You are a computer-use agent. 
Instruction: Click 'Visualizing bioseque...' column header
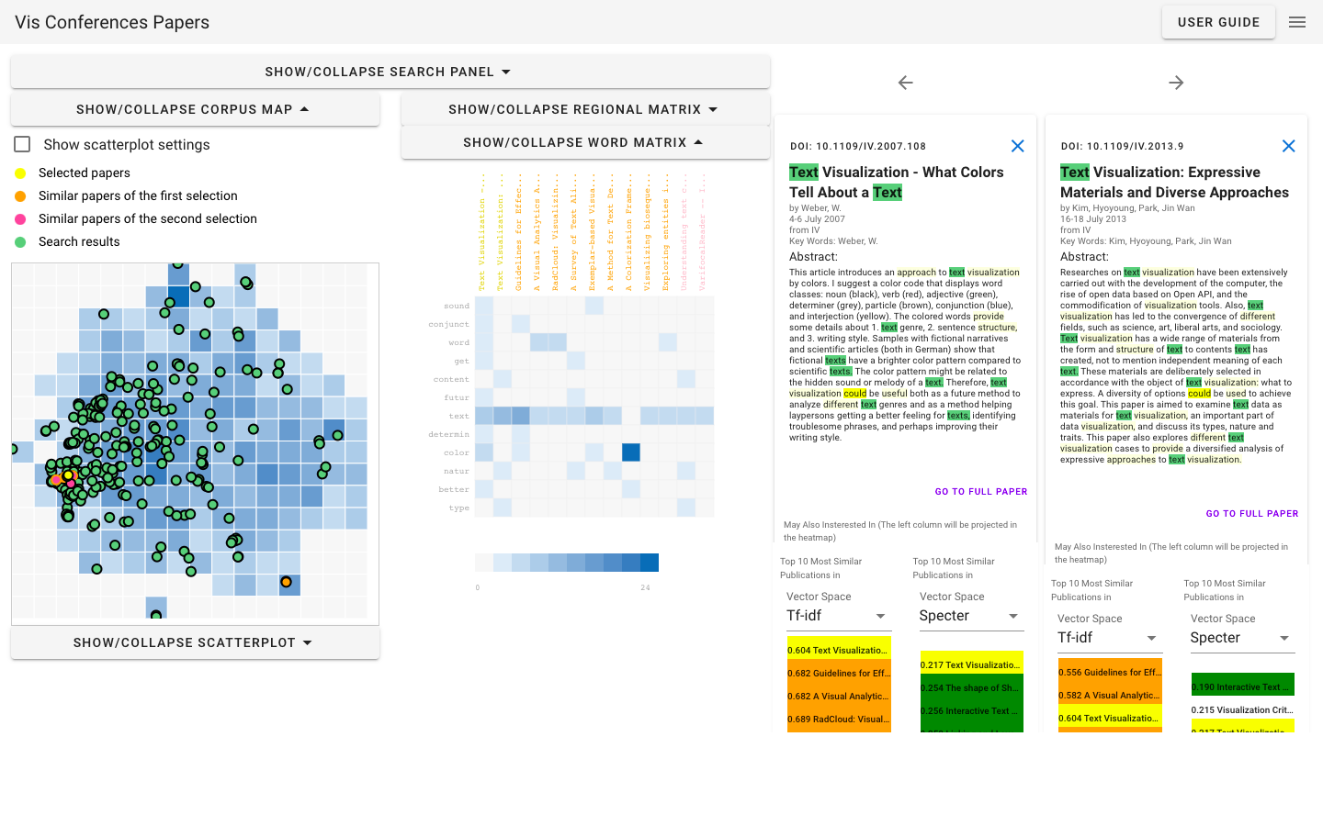tap(648, 230)
